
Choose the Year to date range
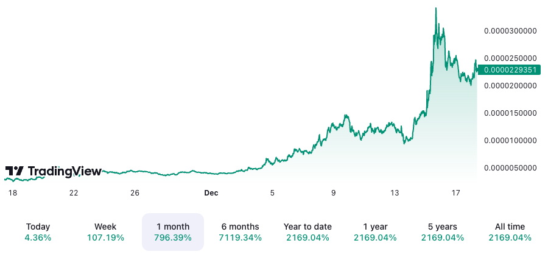307,232
